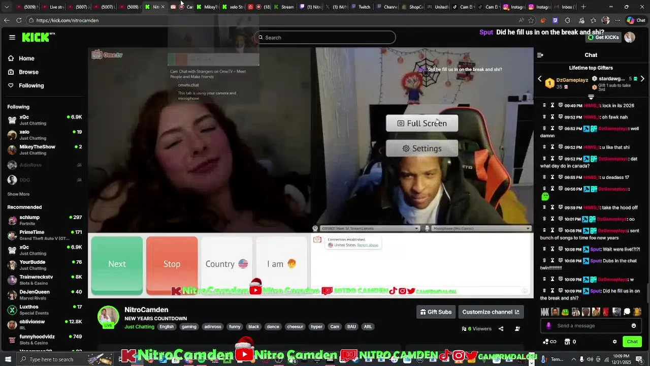
Task: Click the Send a message field
Action: (x=592, y=326)
